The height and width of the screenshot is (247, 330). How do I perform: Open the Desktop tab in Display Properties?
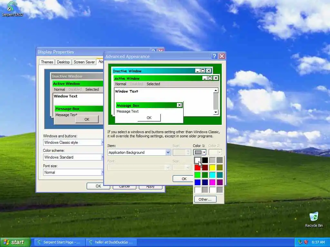pyautogui.click(x=63, y=62)
